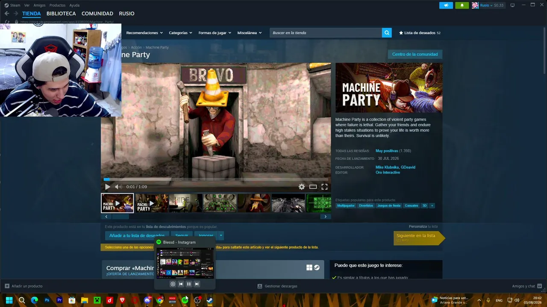547x307 pixels.
Task: Click the Steam Deck compatibility icon
Action: tap(317, 268)
